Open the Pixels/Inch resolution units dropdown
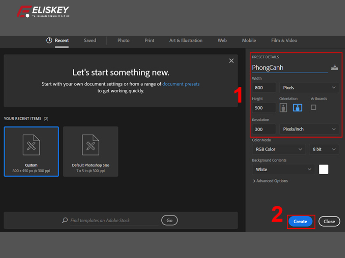 [x=309, y=129]
